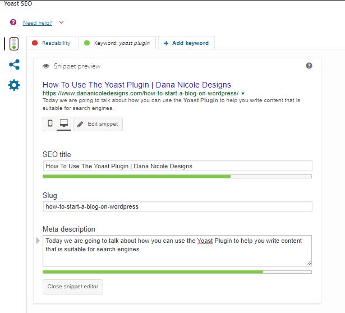Expand the Need help chevron
Screen dimensions: 345x313
61,22
